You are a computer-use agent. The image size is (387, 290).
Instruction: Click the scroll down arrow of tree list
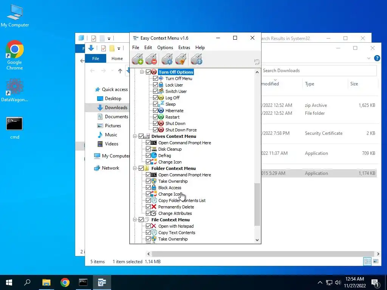[x=257, y=240]
